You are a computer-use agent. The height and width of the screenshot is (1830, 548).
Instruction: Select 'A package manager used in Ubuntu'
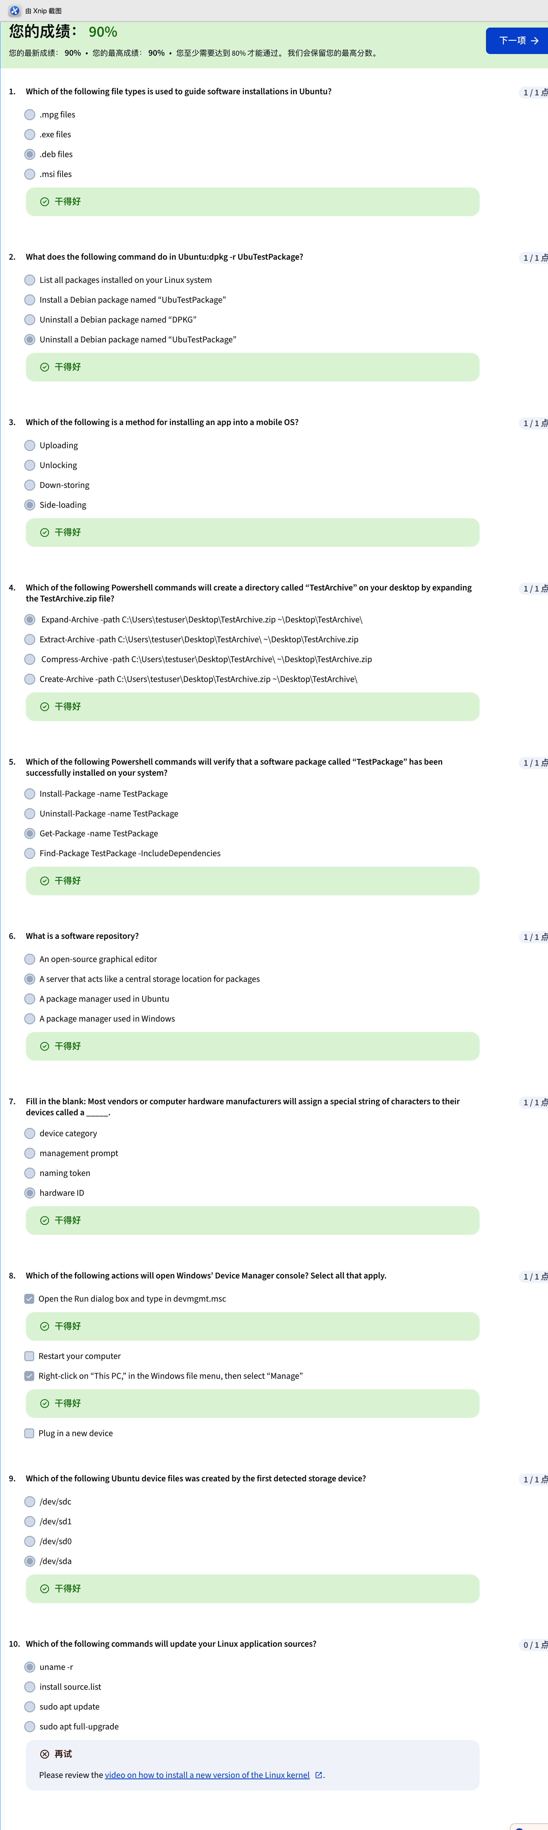click(x=30, y=999)
